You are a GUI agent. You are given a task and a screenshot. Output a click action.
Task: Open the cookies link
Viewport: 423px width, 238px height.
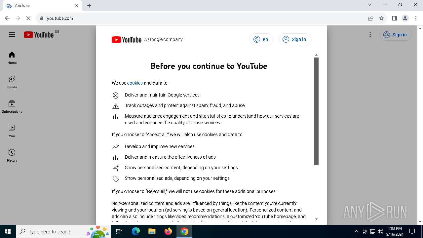click(x=135, y=83)
